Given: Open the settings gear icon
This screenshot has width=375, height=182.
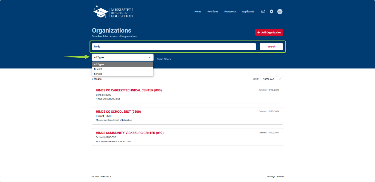Looking at the screenshot, I should point(271,11).
